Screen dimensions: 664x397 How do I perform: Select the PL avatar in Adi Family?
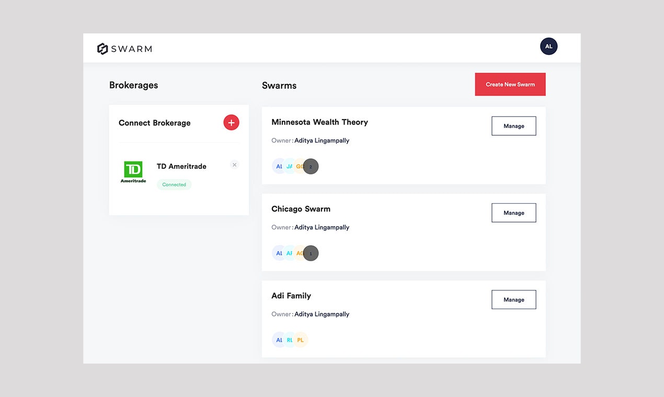[x=300, y=340]
